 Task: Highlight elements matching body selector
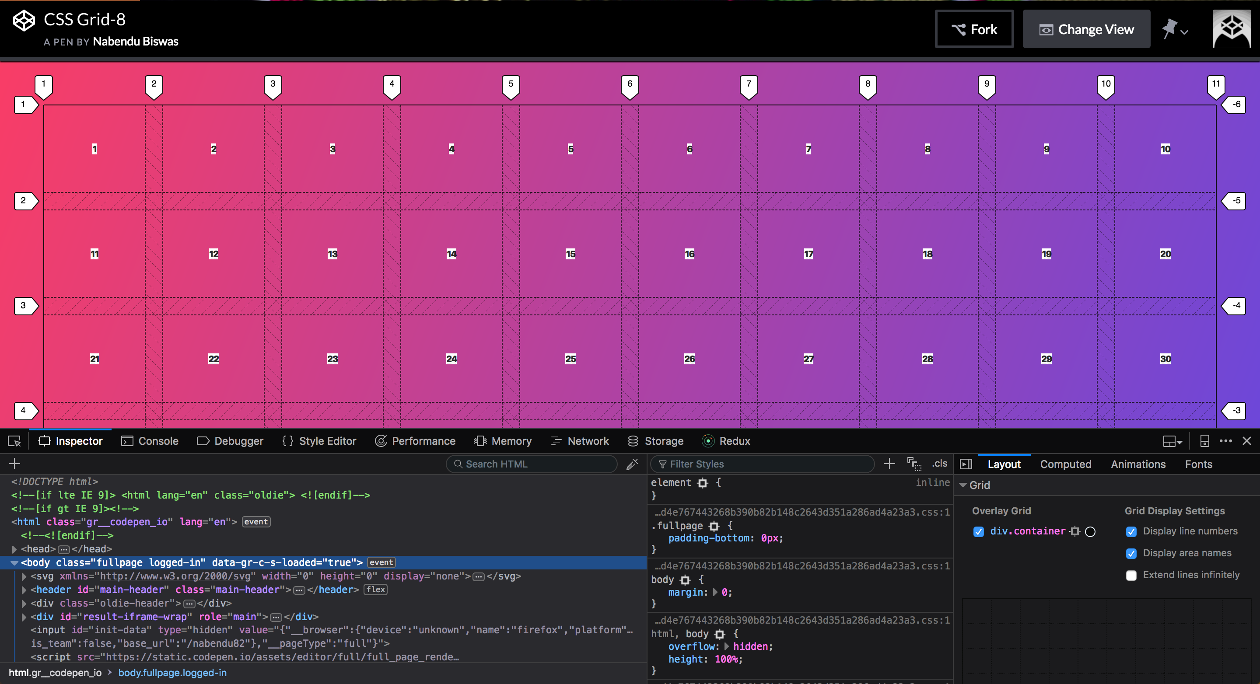[685, 580]
